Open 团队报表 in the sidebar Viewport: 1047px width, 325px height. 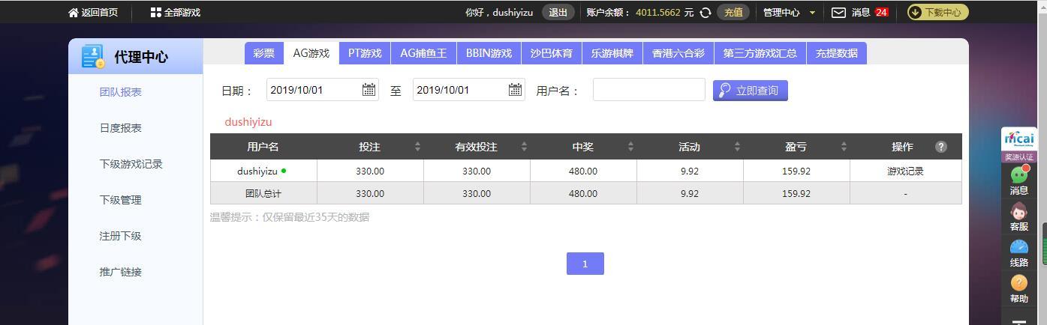(x=121, y=92)
